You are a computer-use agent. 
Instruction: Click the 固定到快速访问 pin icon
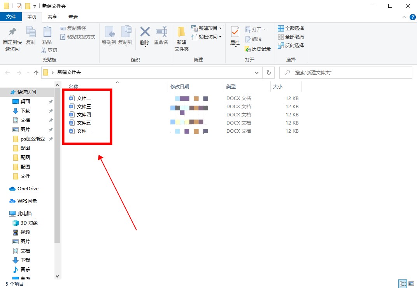pos(12,32)
